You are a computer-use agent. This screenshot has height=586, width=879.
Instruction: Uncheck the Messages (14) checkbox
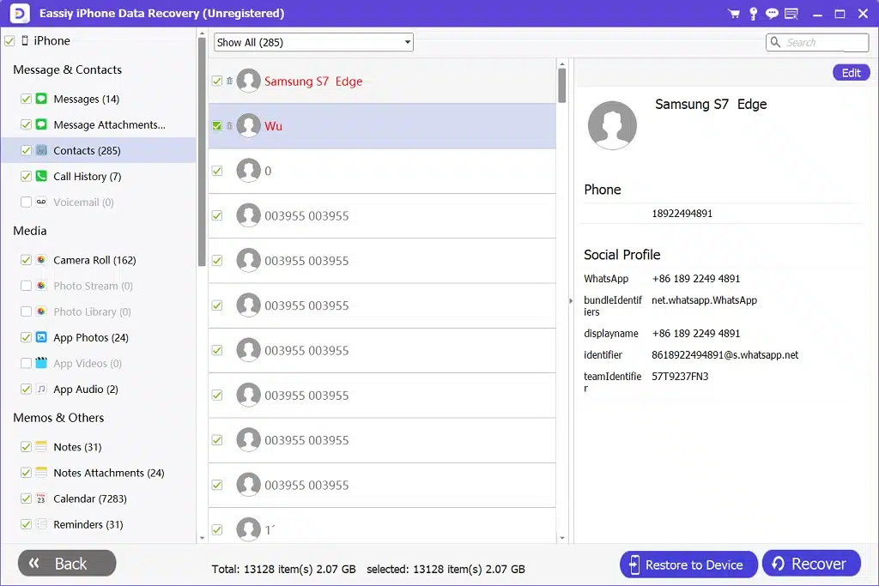coord(27,100)
